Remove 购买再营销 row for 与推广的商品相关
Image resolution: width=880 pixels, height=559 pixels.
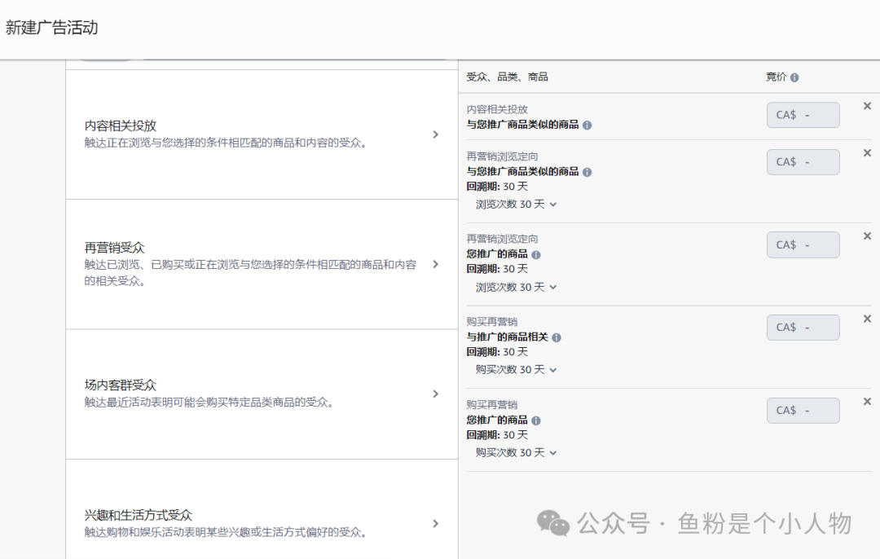click(867, 319)
